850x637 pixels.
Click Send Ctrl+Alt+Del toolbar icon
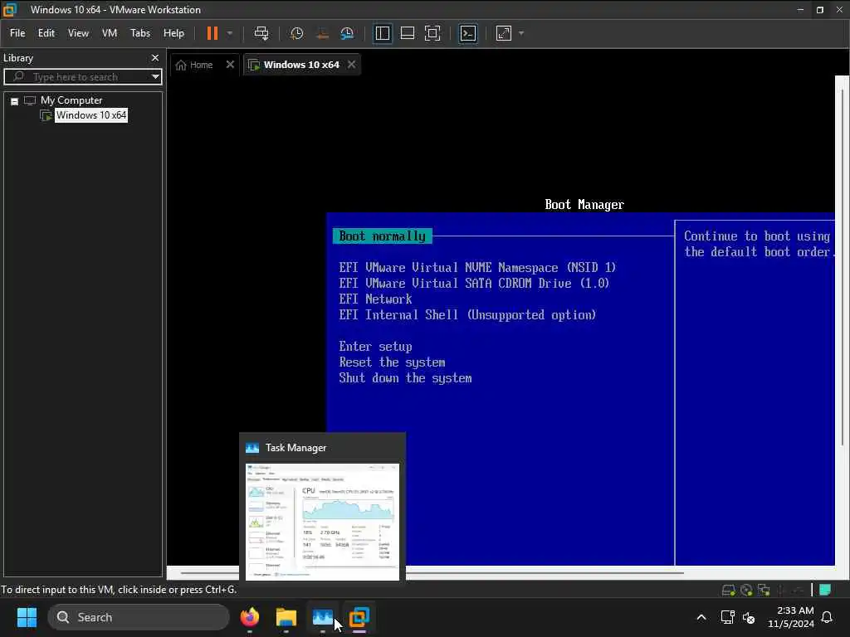[261, 33]
